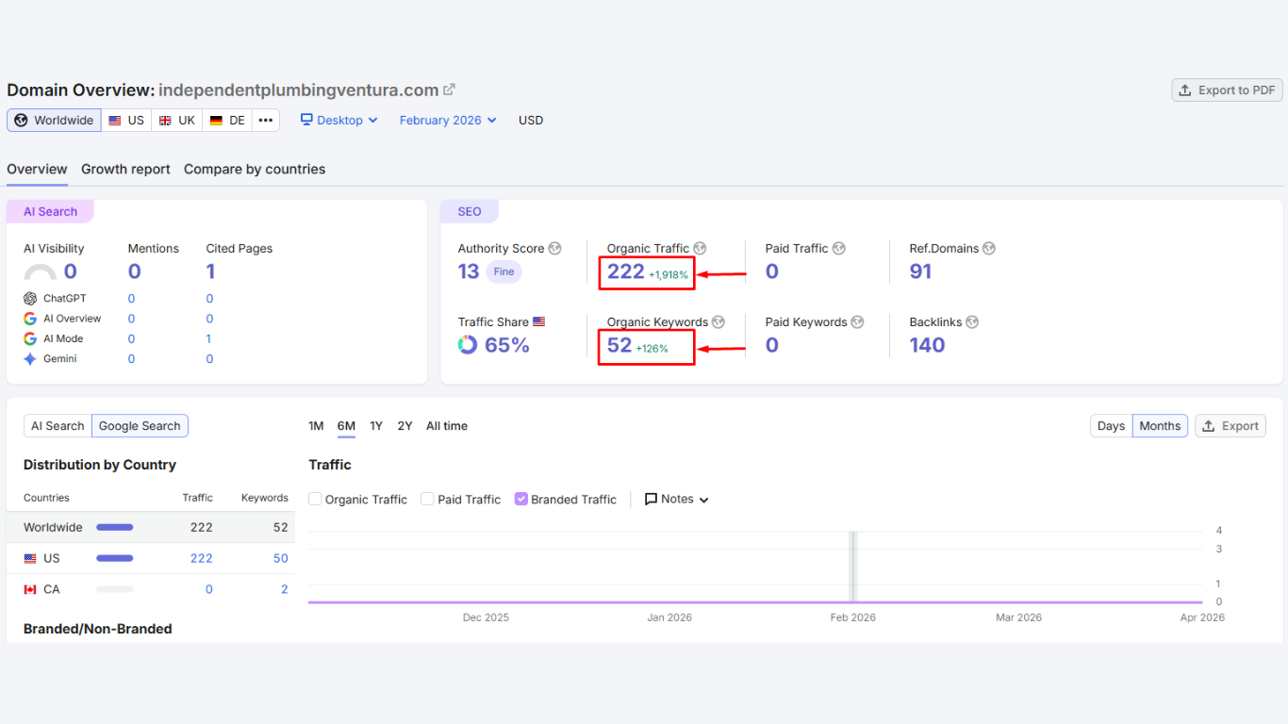Screen dimensions: 1288x724
Task: Click the AI Visibility gauge icon
Action: pos(40,273)
